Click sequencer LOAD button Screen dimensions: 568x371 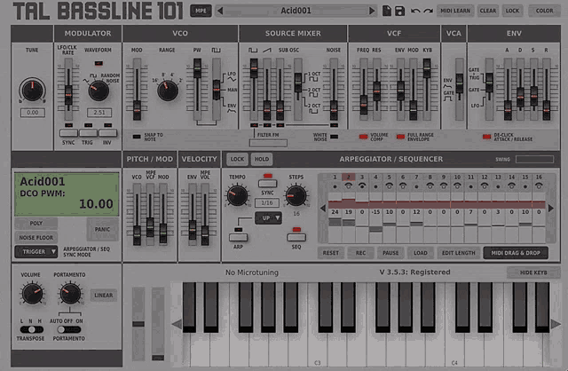[420, 253]
